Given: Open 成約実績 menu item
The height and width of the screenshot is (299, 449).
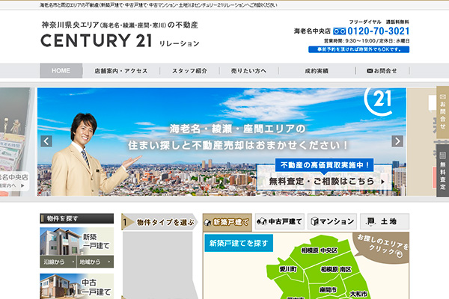Looking at the screenshot, I should [317, 71].
